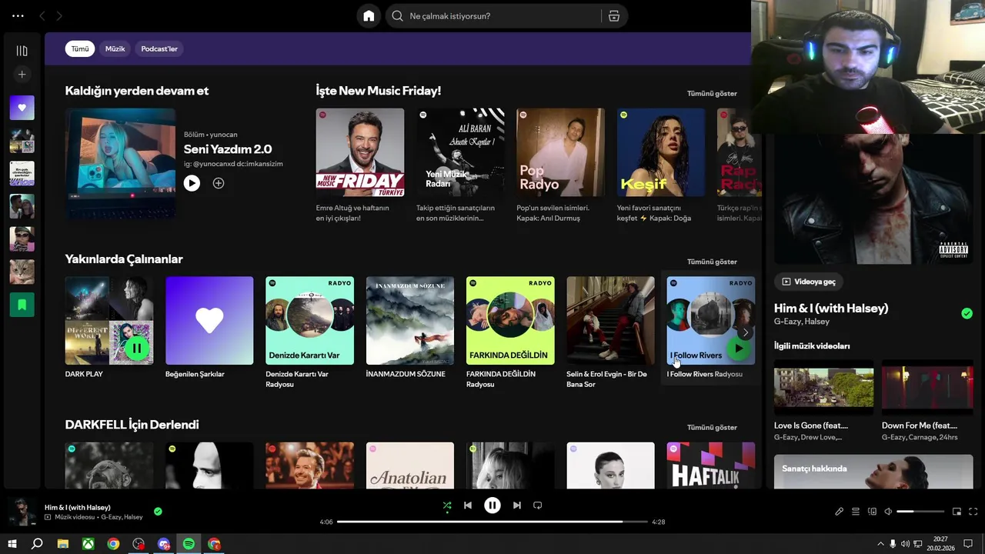
Task: Select the Müzik filter chip
Action: tap(115, 48)
